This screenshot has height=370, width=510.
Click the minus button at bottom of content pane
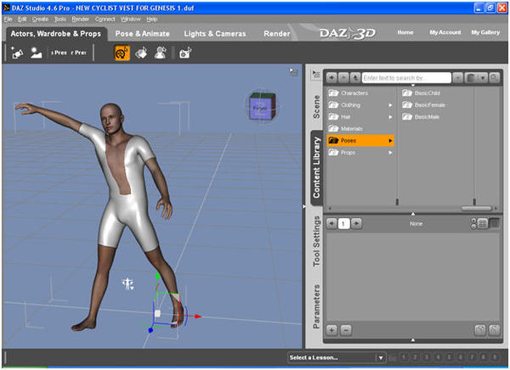click(346, 330)
